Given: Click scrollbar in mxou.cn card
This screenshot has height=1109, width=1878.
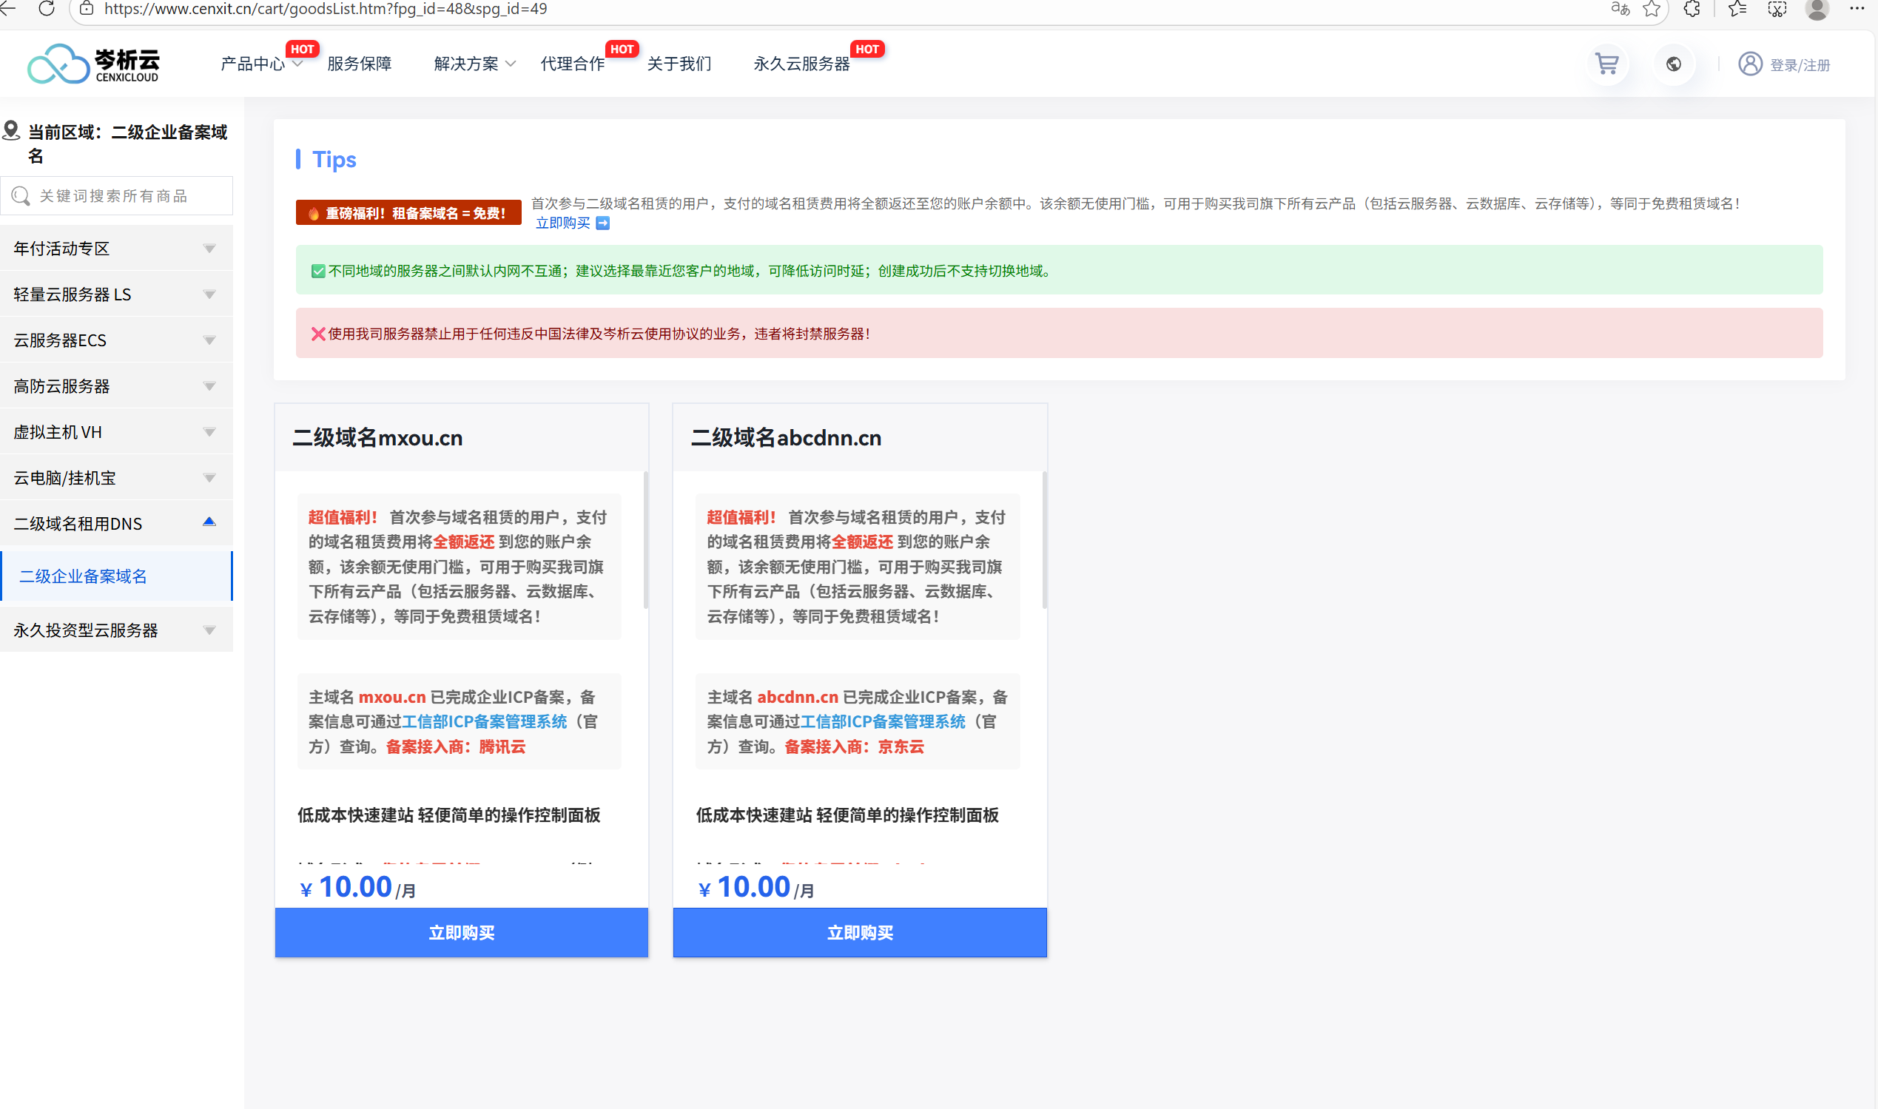Looking at the screenshot, I should coord(645,539).
